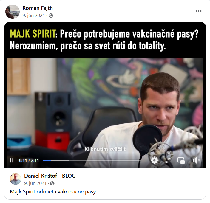Open Daniel Krištof avatar picture
The image size is (210, 203).
pos(16,179)
